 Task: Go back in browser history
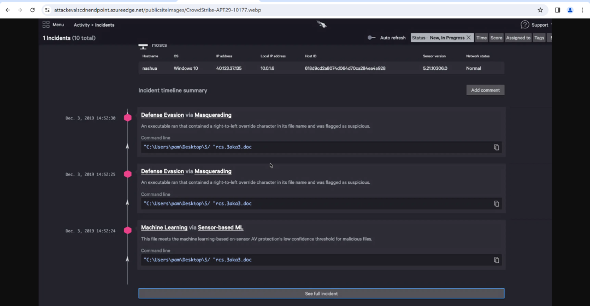pyautogui.click(x=8, y=10)
